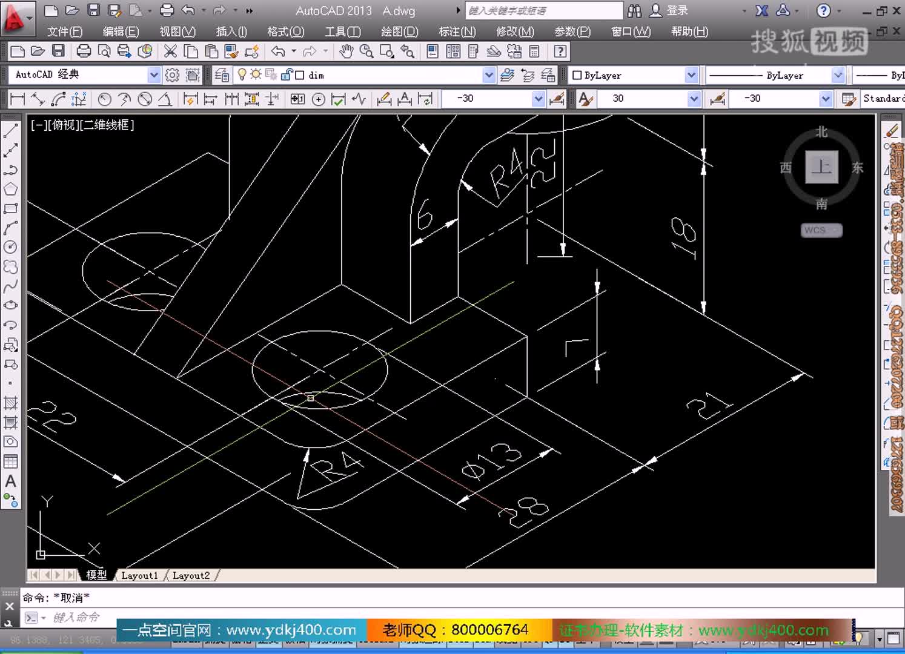The height and width of the screenshot is (654, 905).
Task: Select the Polyline tool
Action: pyautogui.click(x=10, y=170)
